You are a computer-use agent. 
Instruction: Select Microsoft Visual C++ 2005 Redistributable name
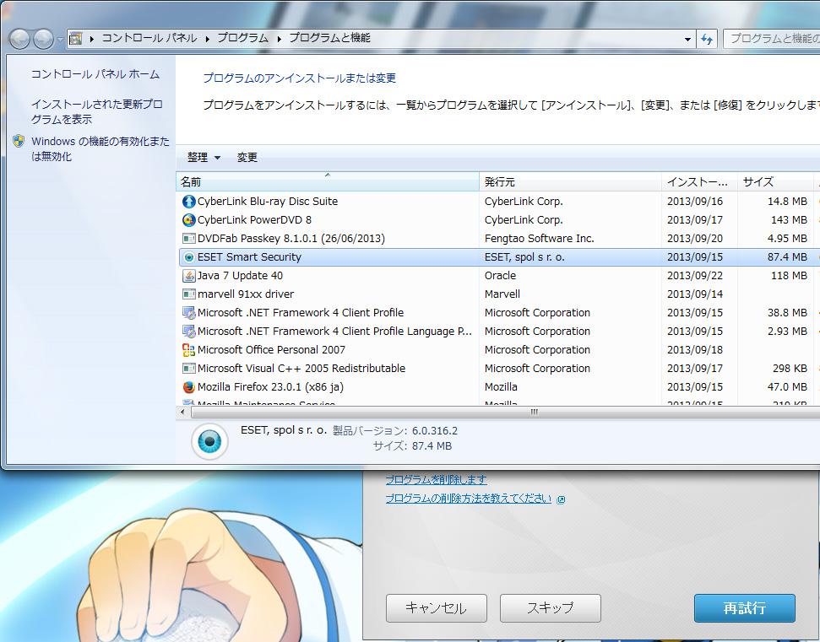pos(301,369)
